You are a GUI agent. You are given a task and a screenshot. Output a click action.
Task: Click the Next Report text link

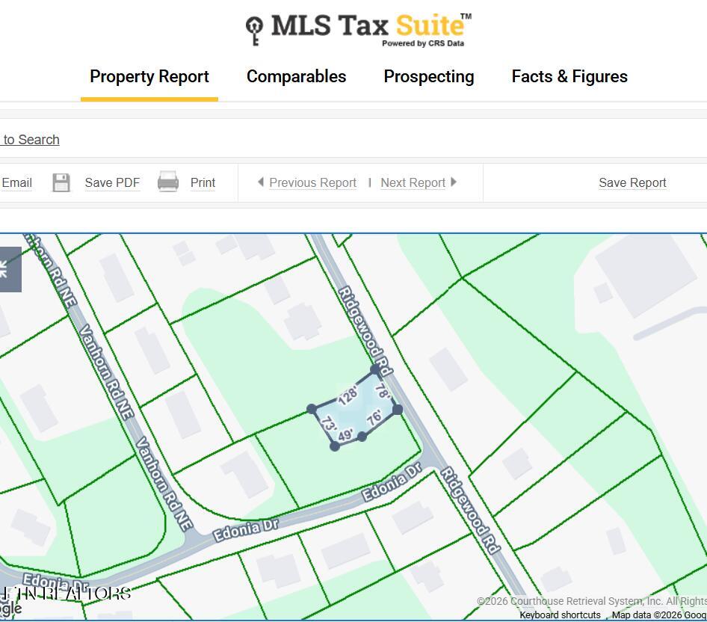click(413, 182)
